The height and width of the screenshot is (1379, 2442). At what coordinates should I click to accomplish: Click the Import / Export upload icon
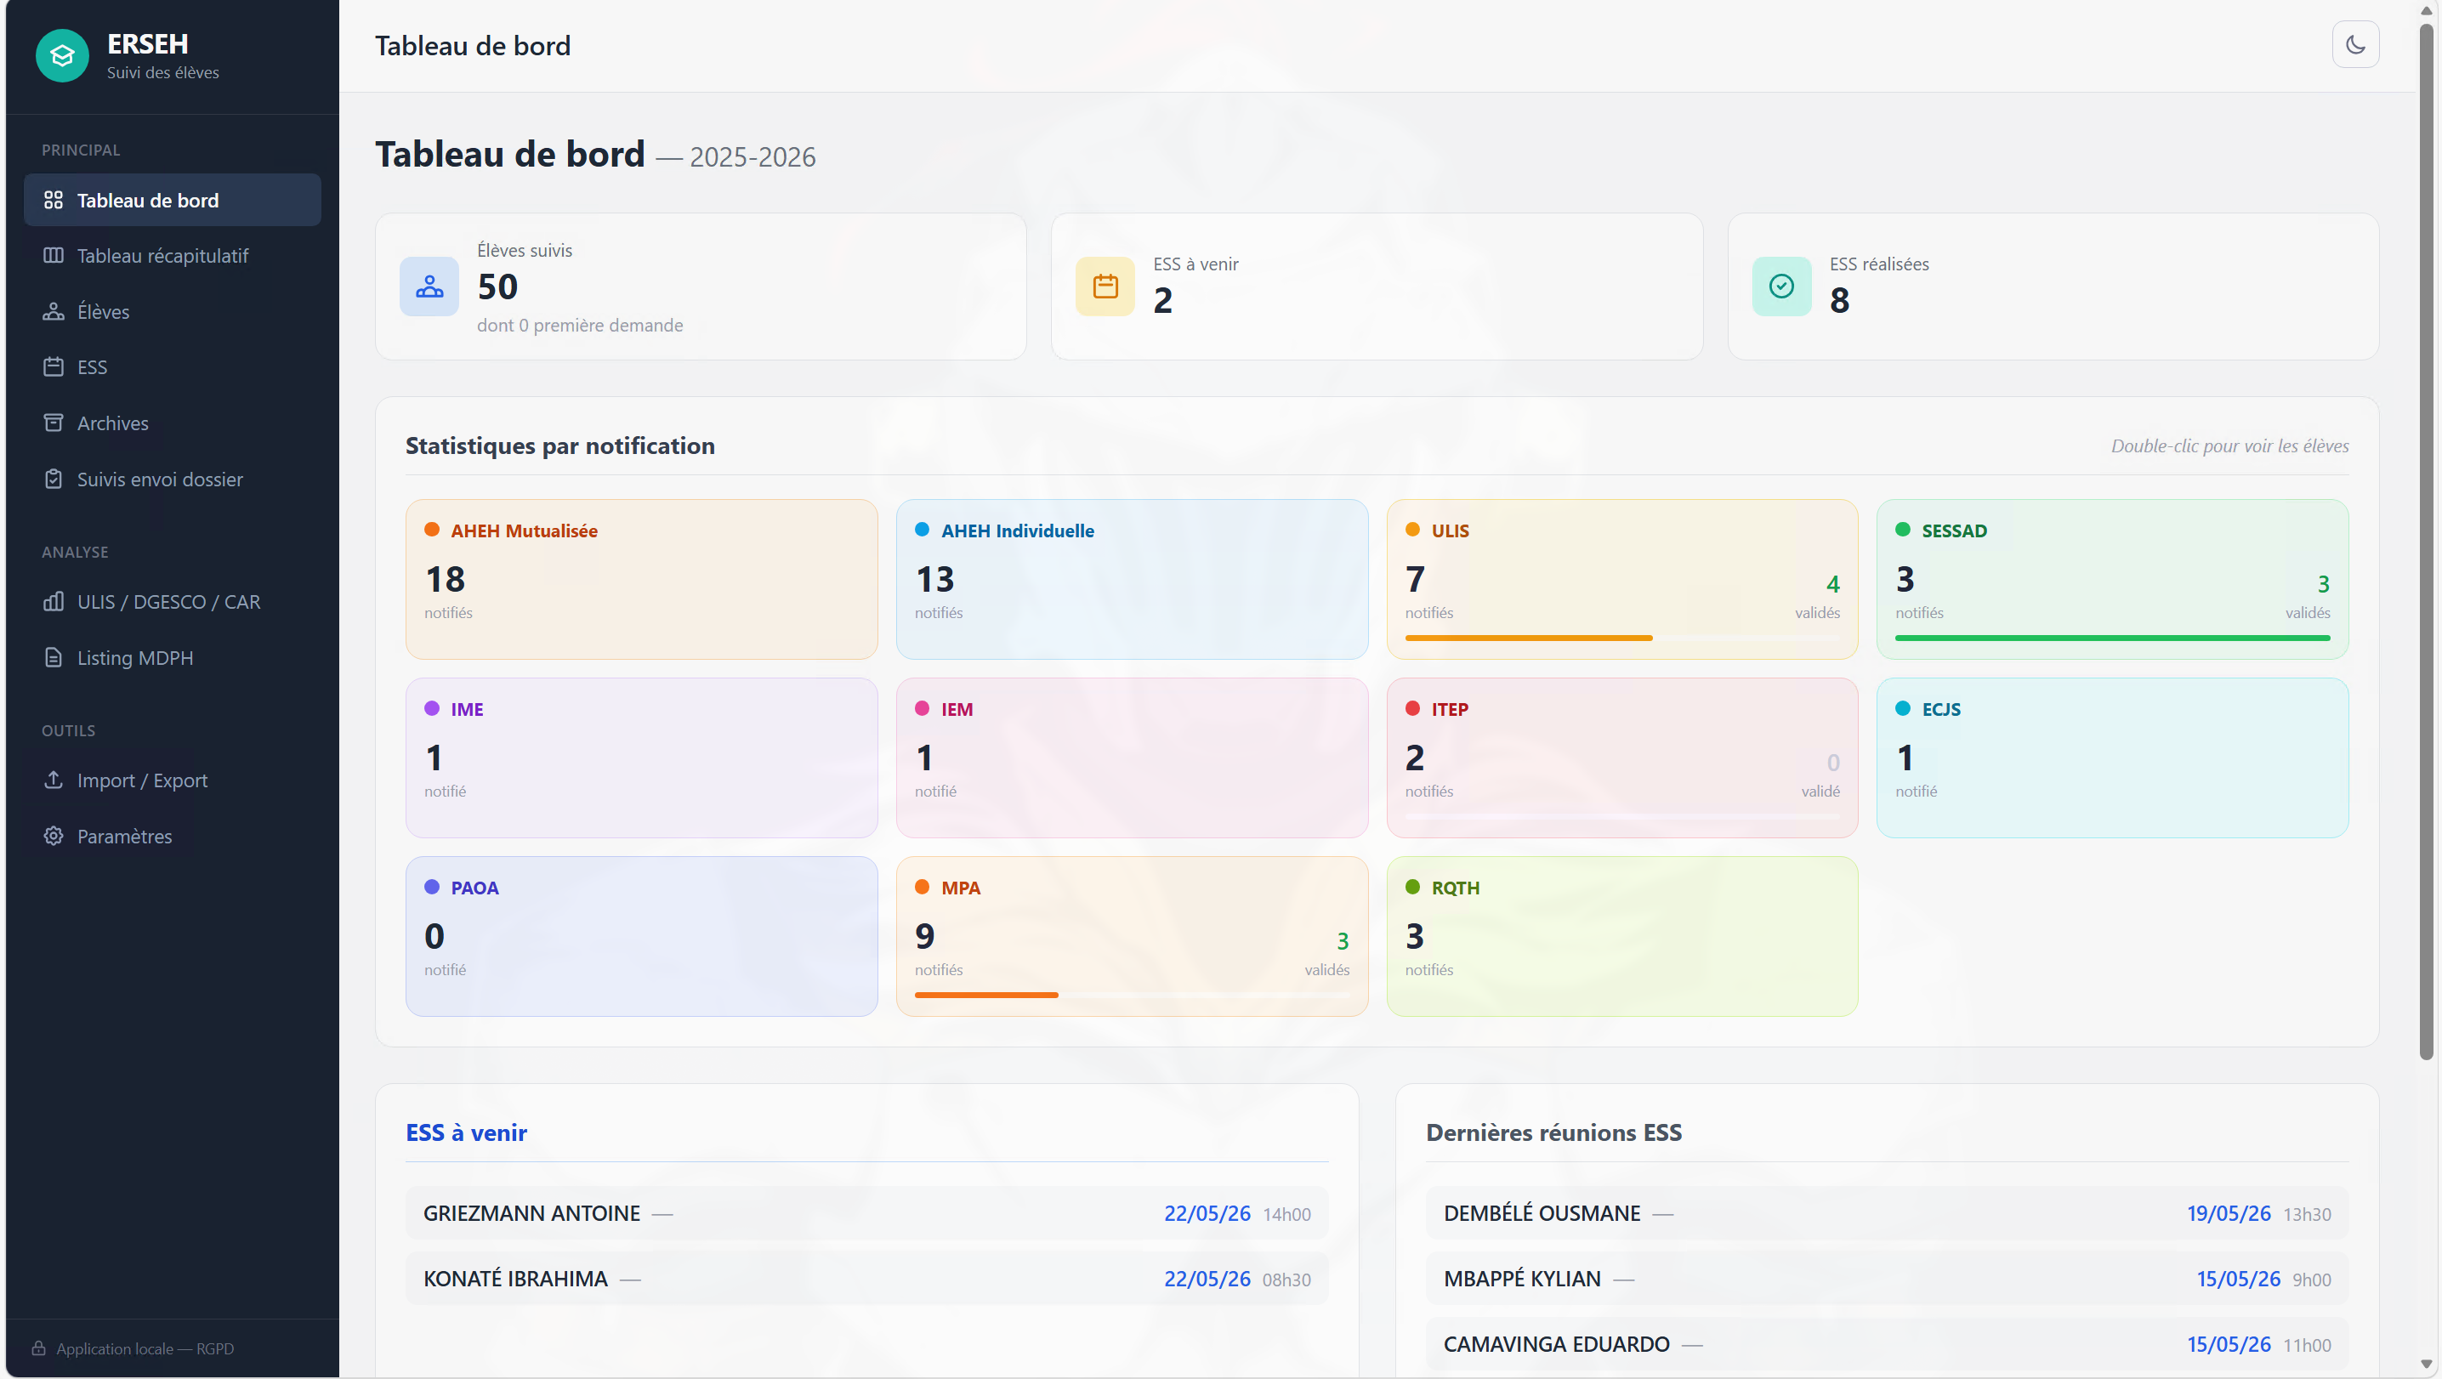point(53,780)
